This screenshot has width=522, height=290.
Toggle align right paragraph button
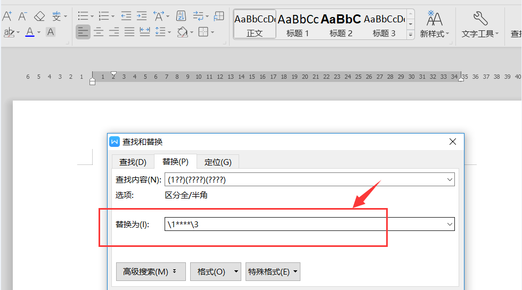click(114, 32)
